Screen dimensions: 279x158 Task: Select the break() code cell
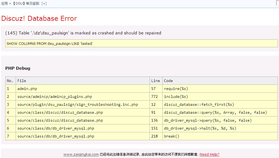tap(220, 136)
